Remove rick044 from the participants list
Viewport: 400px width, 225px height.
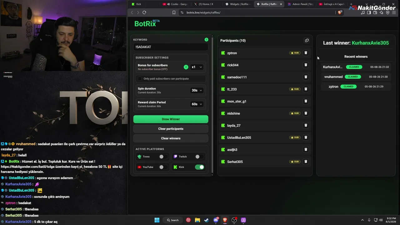(x=306, y=65)
